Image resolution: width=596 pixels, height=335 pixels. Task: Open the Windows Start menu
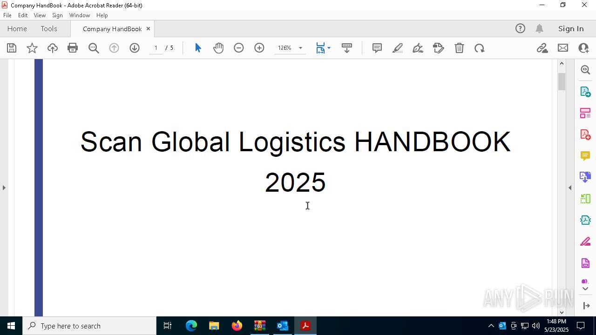point(11,326)
